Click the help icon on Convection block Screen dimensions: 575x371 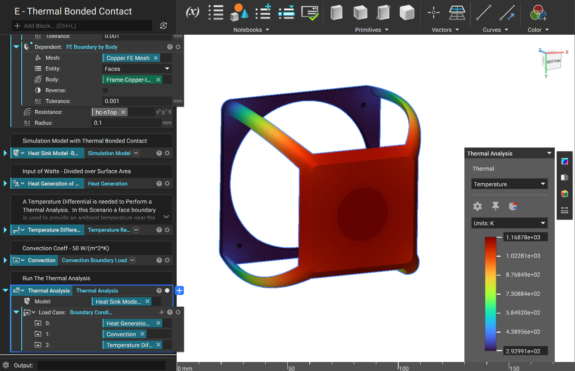(159, 260)
